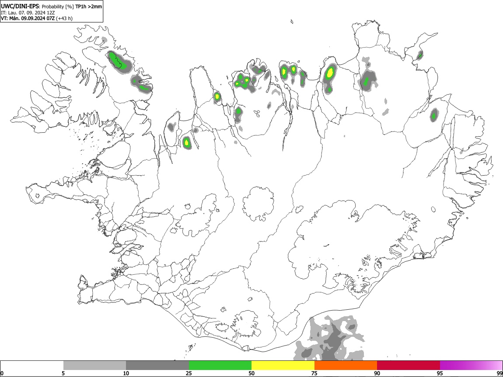Click the legend tick label '95'

440,373
